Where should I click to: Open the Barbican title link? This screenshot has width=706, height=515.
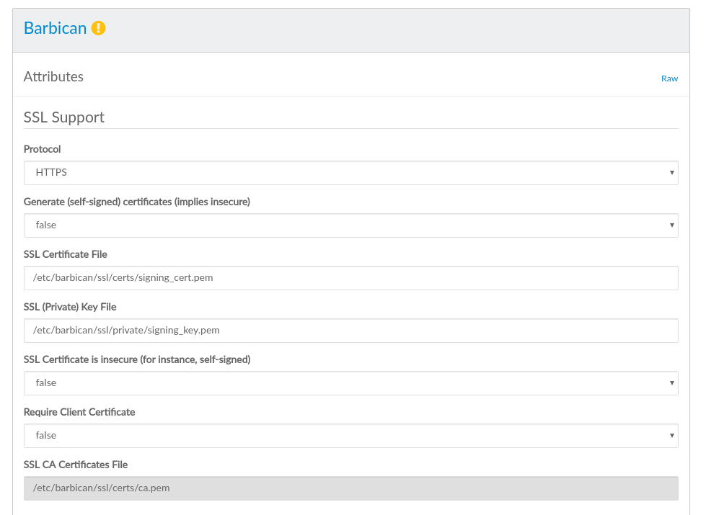click(x=55, y=29)
